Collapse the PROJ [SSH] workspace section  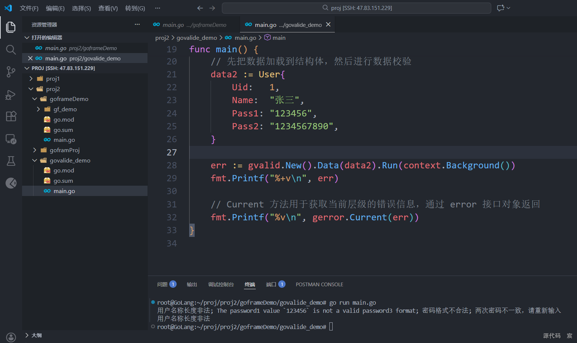click(x=85, y=68)
